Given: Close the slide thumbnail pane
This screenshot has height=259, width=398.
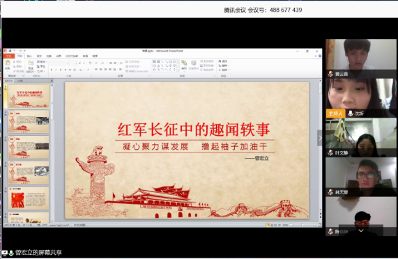Looking at the screenshot, I should pyautogui.click(x=52, y=81).
